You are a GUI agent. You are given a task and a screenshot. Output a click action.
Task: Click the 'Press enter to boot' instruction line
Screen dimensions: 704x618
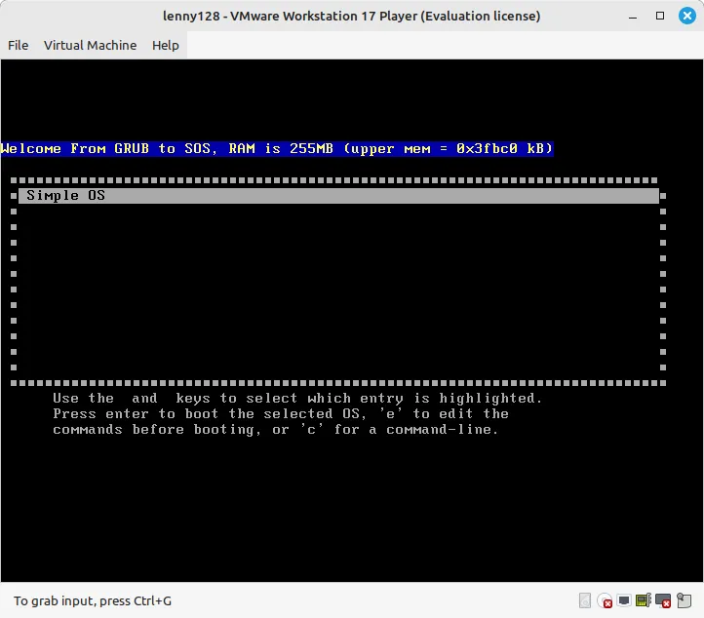281,414
